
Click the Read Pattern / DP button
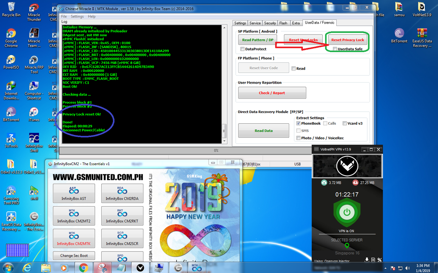258,40
